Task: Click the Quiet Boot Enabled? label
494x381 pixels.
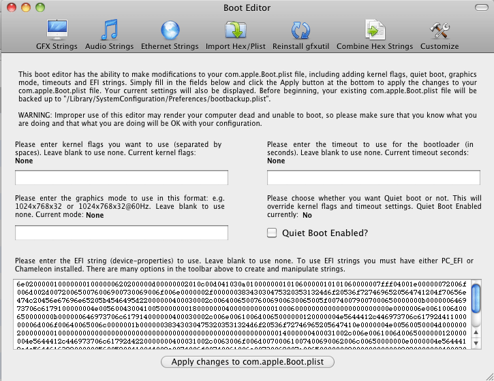Action: point(325,233)
